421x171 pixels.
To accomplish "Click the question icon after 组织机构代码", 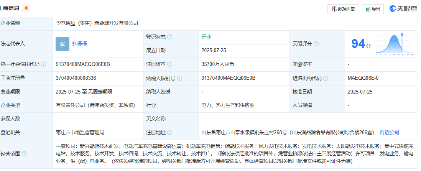I will click(326, 78).
